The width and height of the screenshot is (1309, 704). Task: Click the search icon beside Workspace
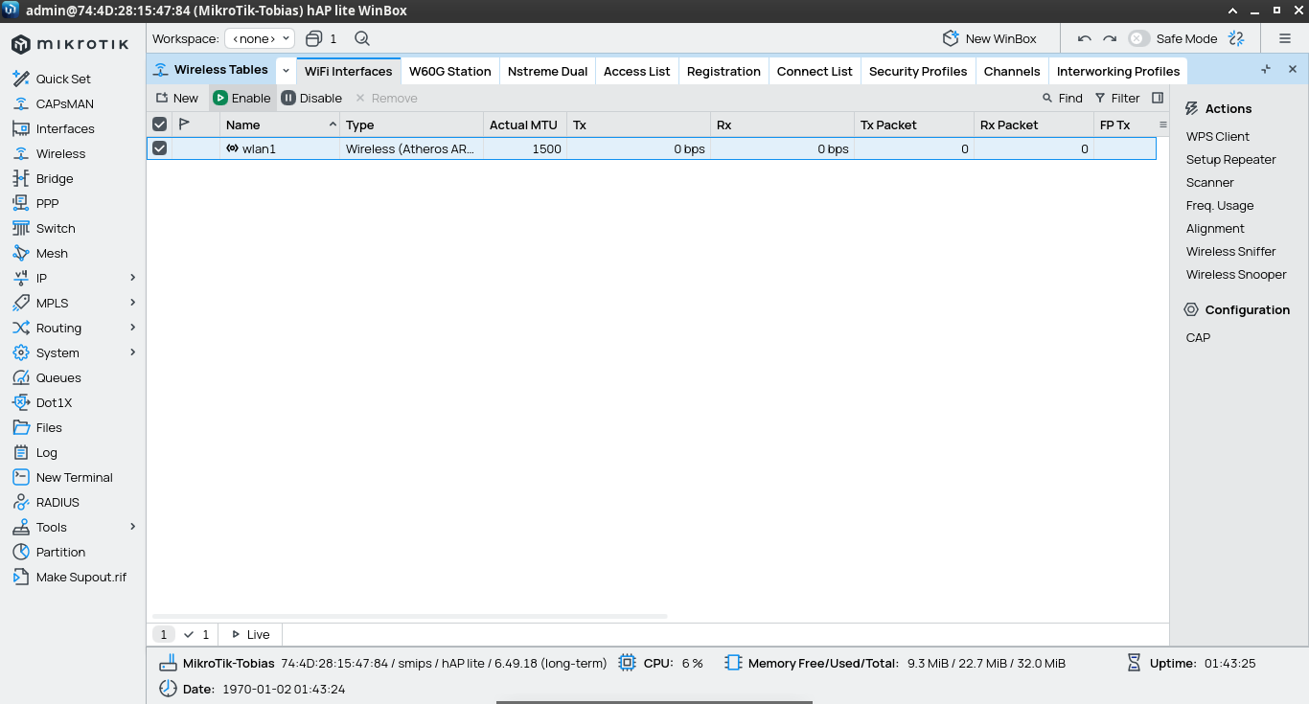[x=361, y=39]
